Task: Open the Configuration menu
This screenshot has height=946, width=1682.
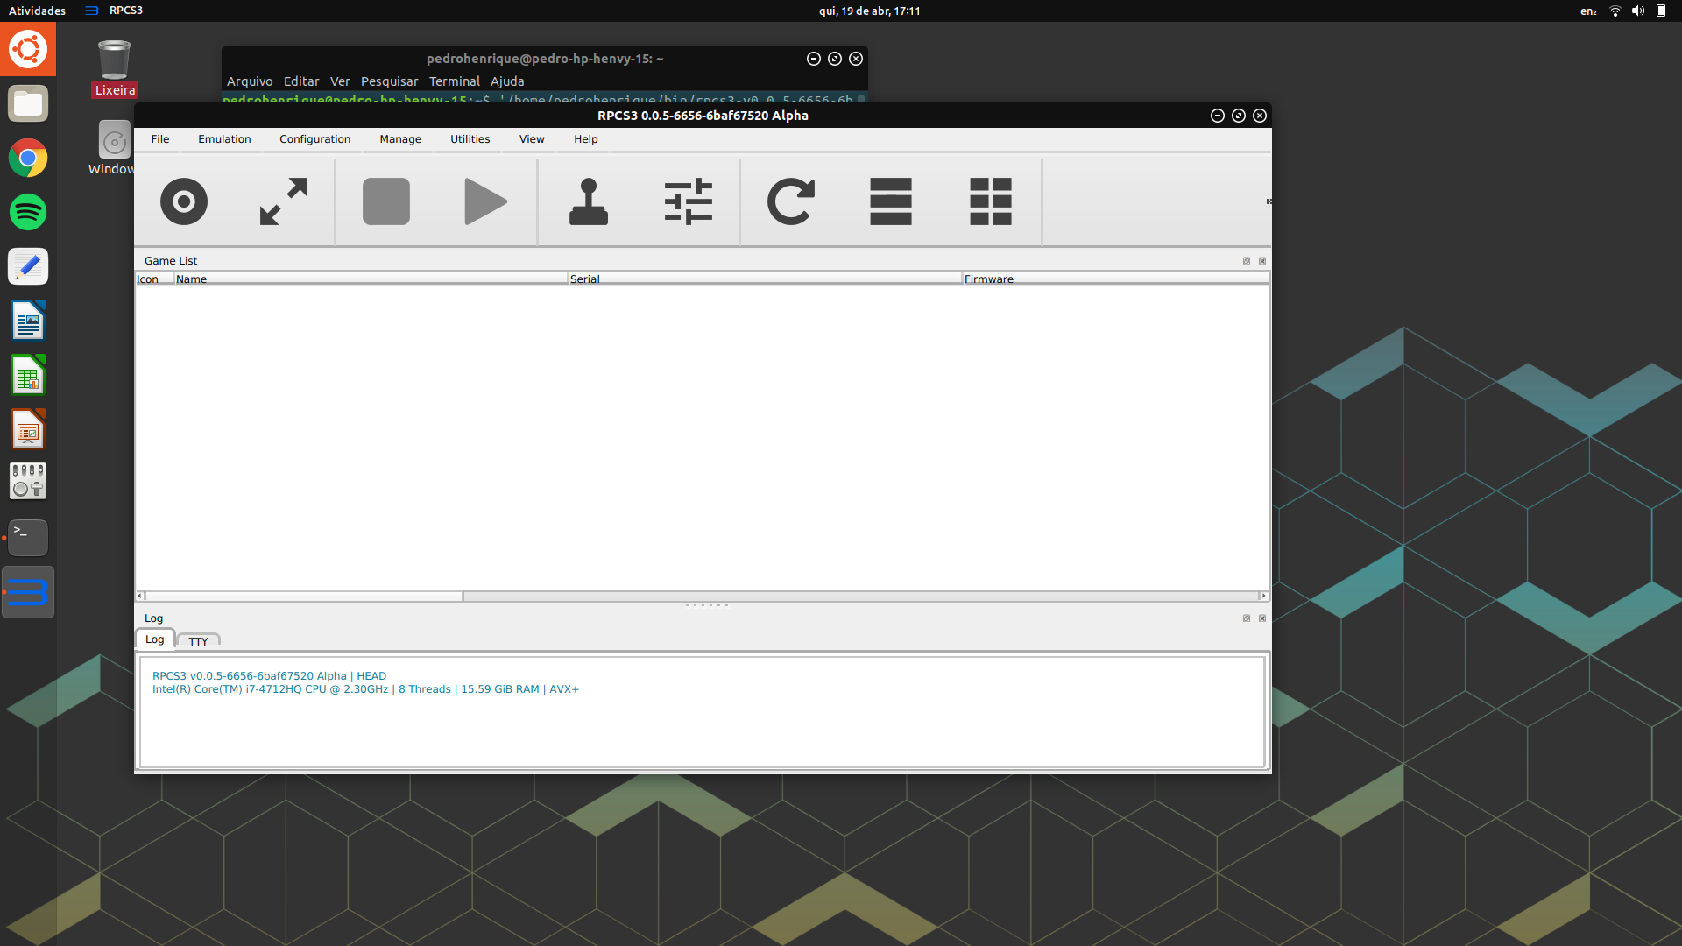Action: pyautogui.click(x=314, y=139)
